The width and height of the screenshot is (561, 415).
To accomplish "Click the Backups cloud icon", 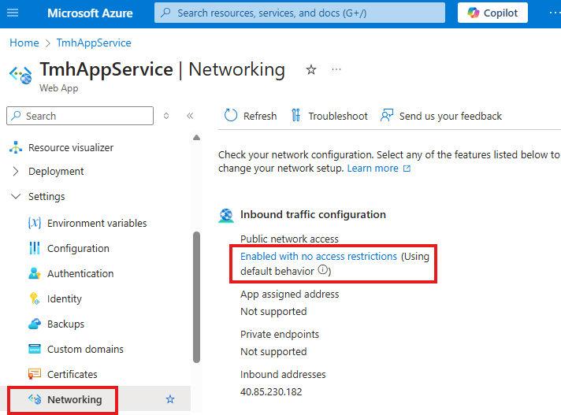I will 35,324.
